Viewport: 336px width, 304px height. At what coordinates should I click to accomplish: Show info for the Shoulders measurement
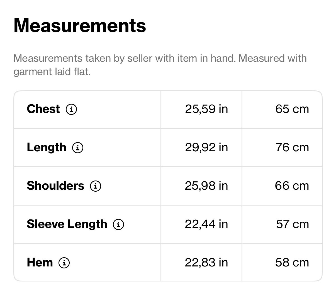tap(96, 186)
